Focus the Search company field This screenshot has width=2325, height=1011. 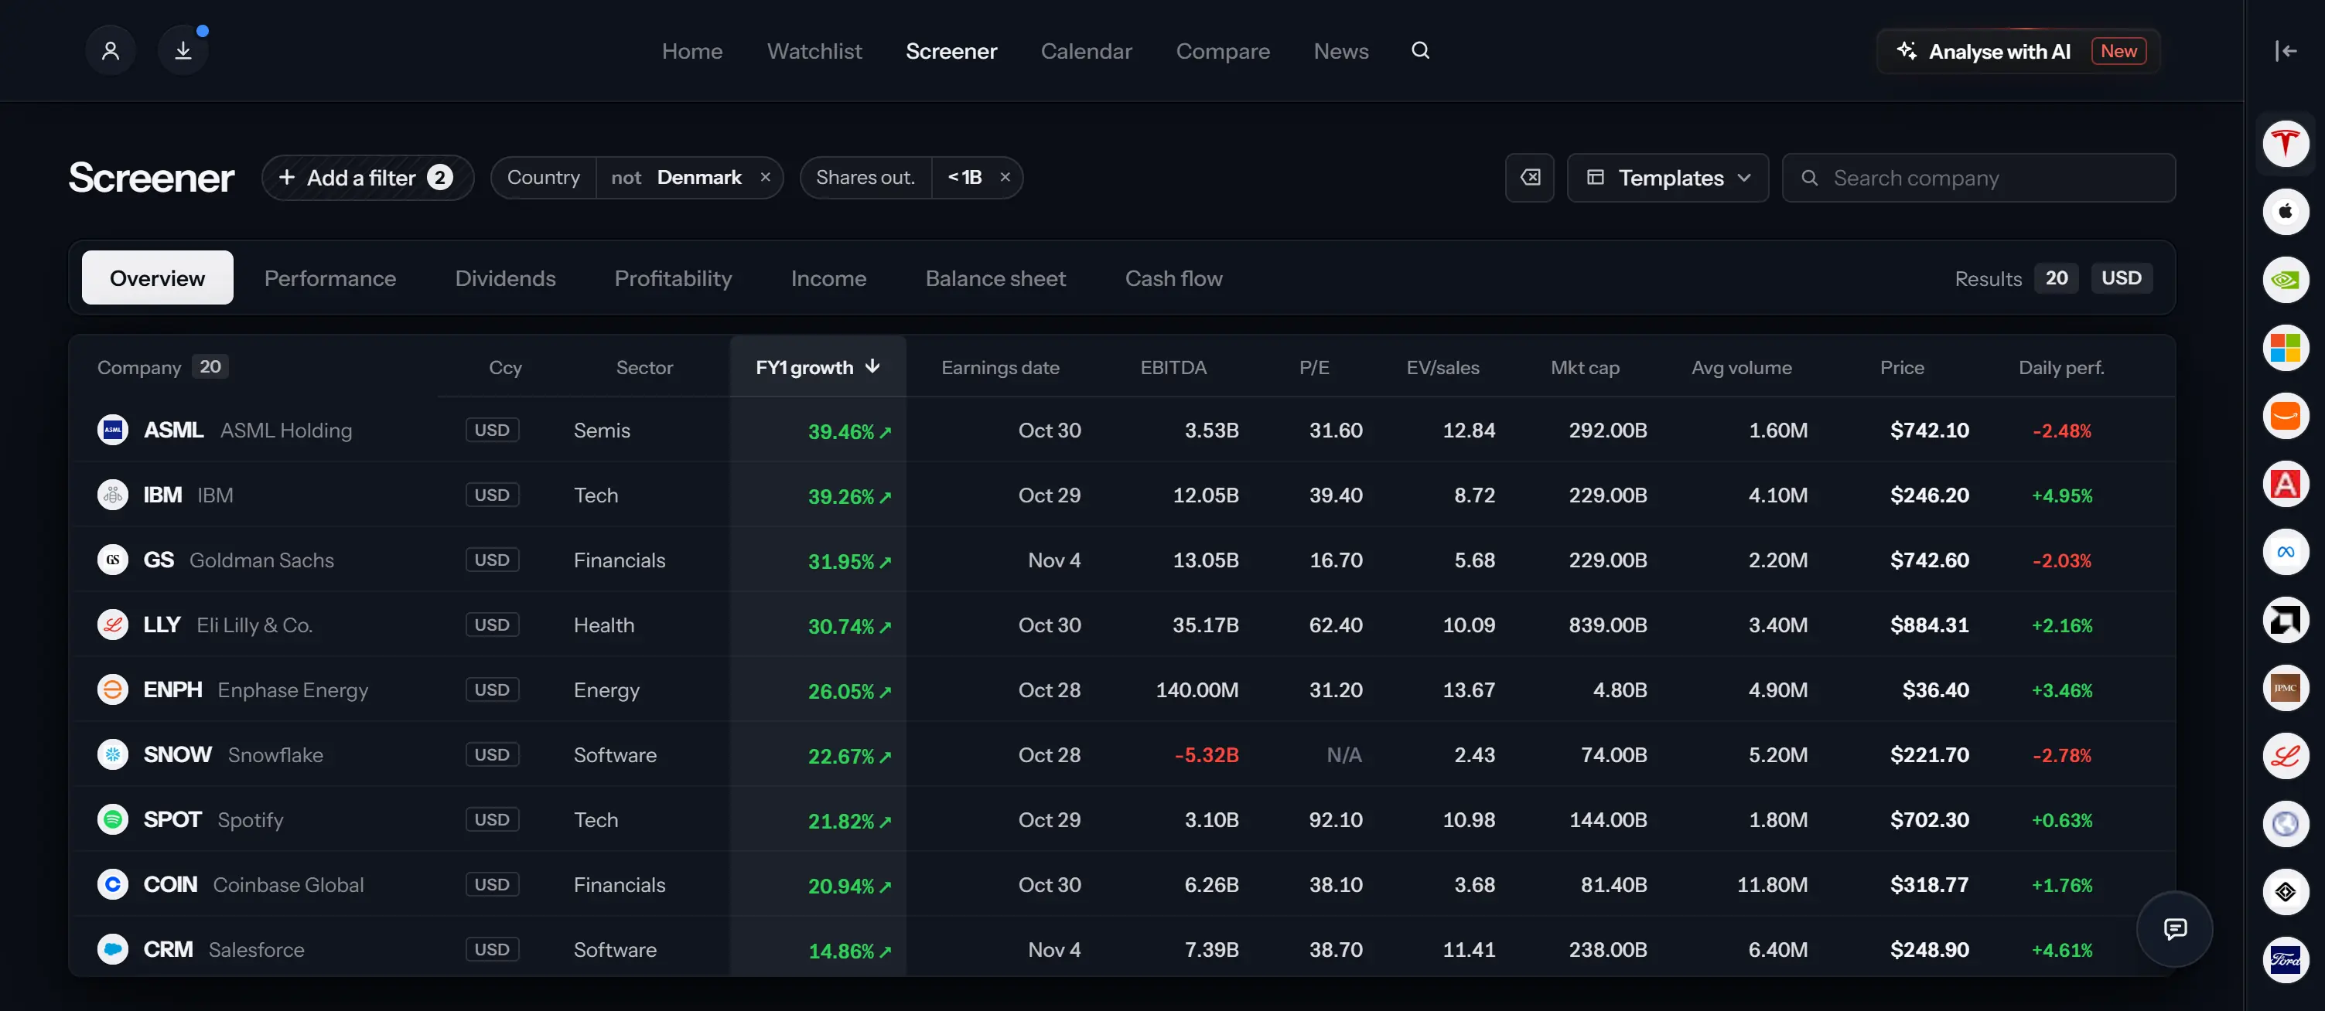pyautogui.click(x=1978, y=178)
